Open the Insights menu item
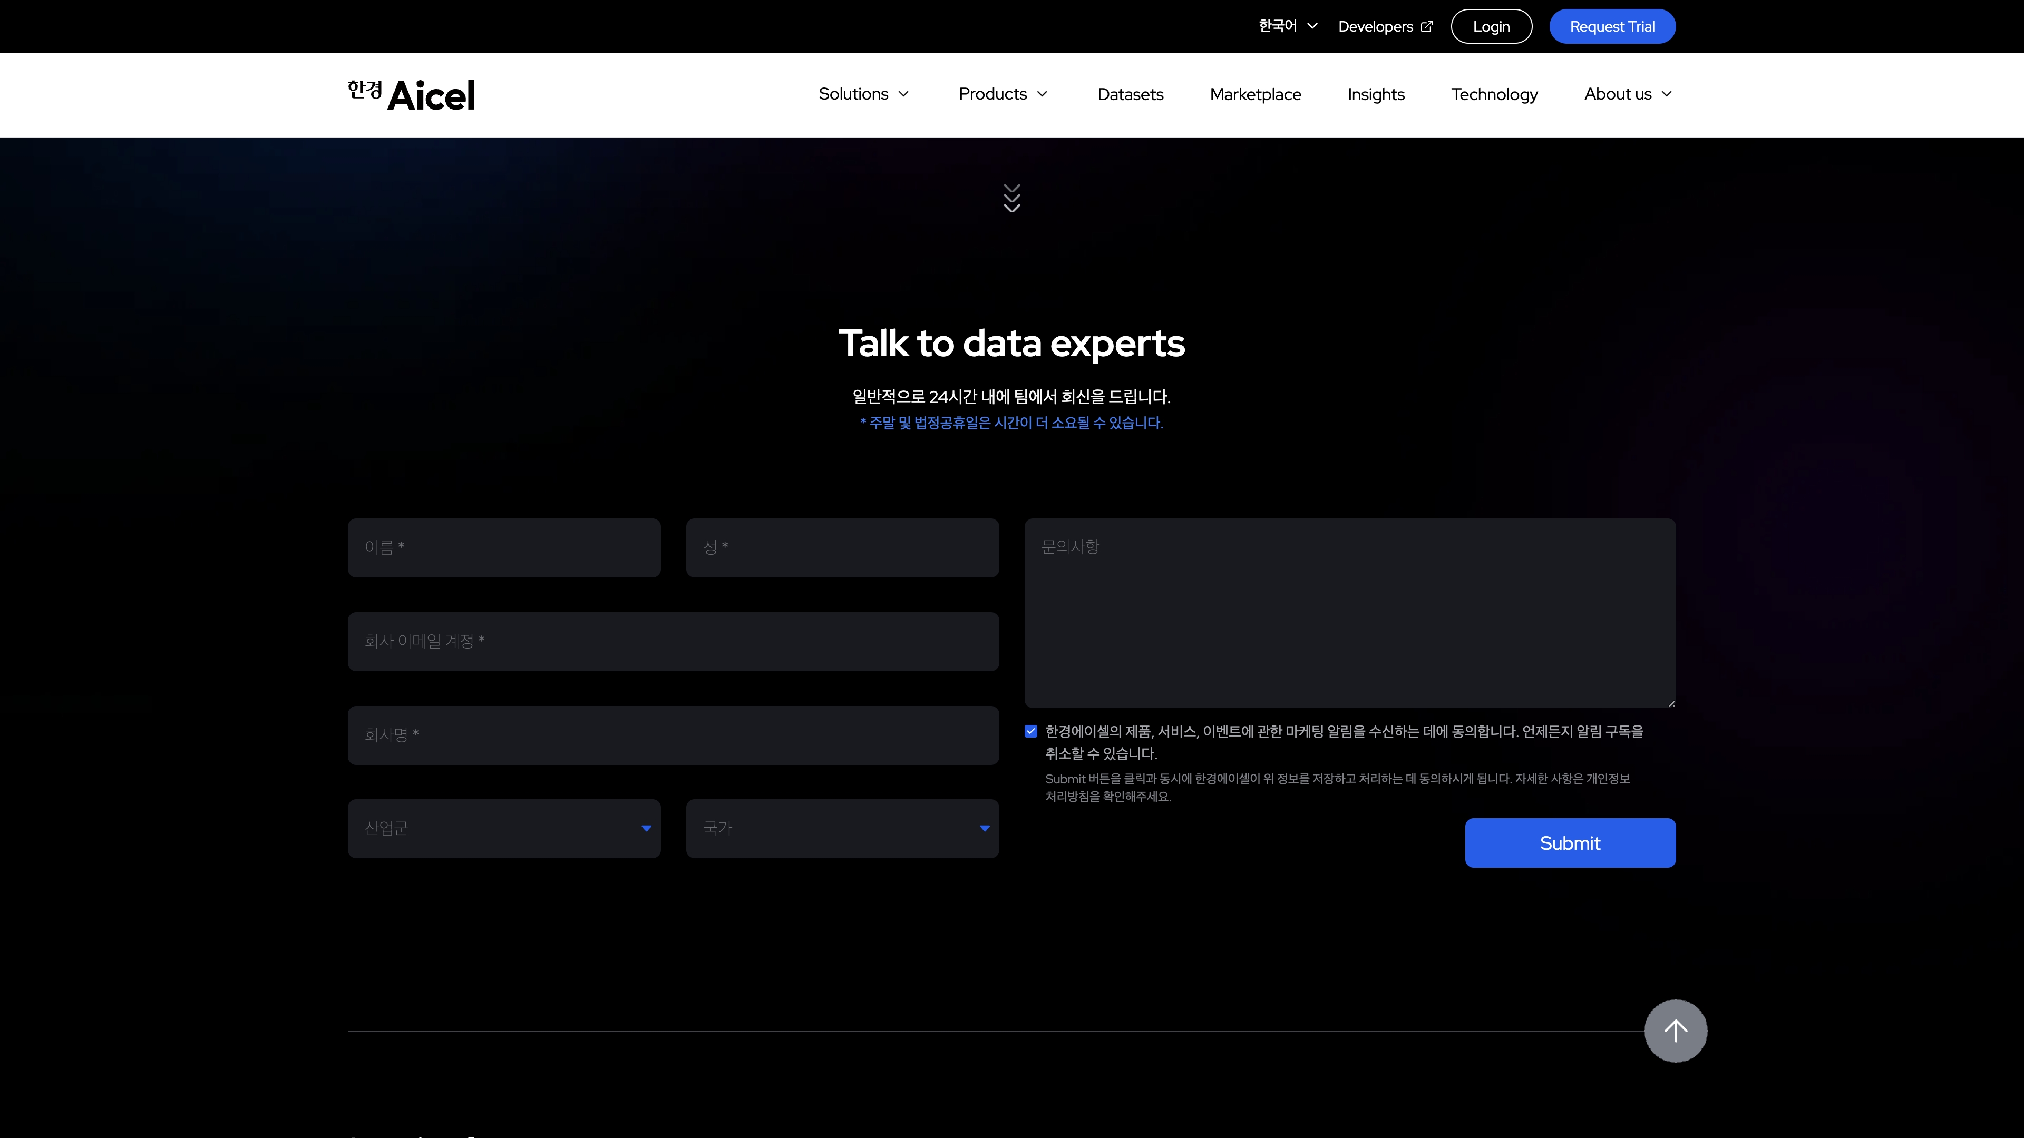The image size is (2024, 1138). [x=1376, y=94]
